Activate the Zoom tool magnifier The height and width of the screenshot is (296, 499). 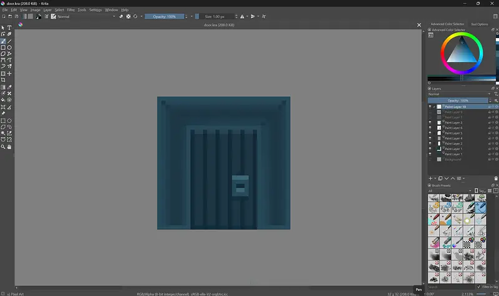tap(3, 147)
